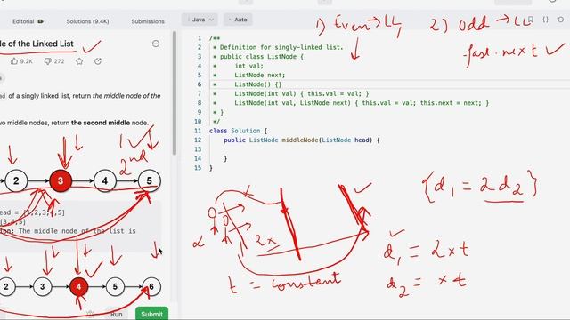Toggle the Auto setting in editor toolbar
The image size is (570, 320).
point(238,20)
